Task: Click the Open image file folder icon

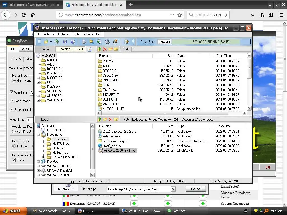Action: (46, 42)
